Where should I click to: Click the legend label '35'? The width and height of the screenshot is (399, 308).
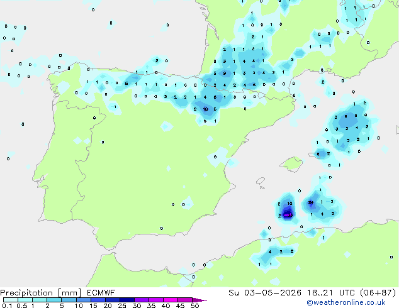(151, 305)
